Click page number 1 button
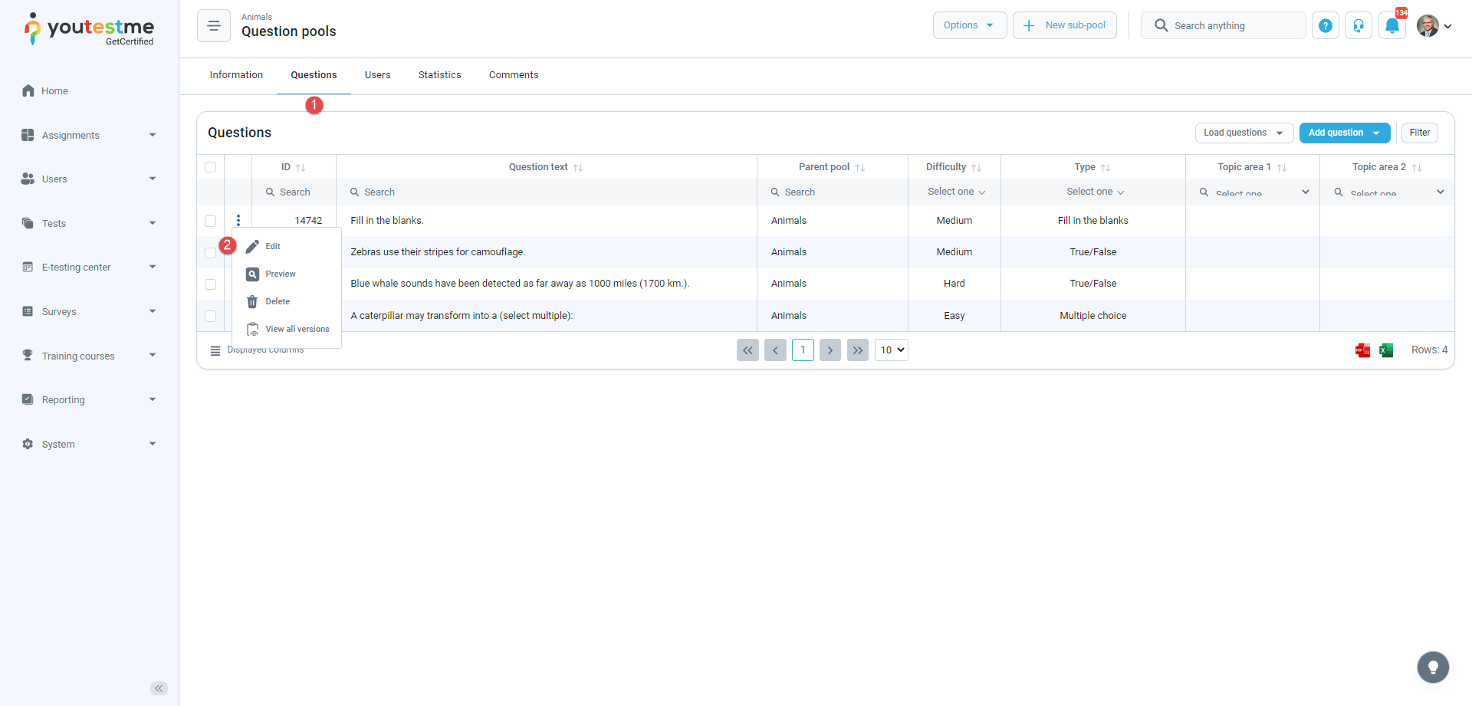The height and width of the screenshot is (706, 1472). pyautogui.click(x=803, y=350)
